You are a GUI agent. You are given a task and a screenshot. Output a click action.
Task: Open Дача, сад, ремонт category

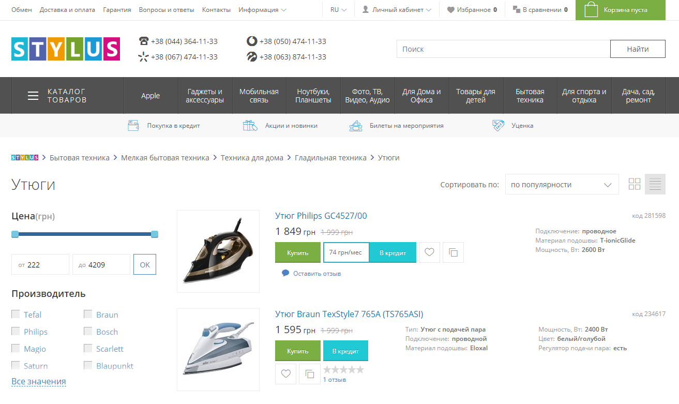(x=639, y=96)
